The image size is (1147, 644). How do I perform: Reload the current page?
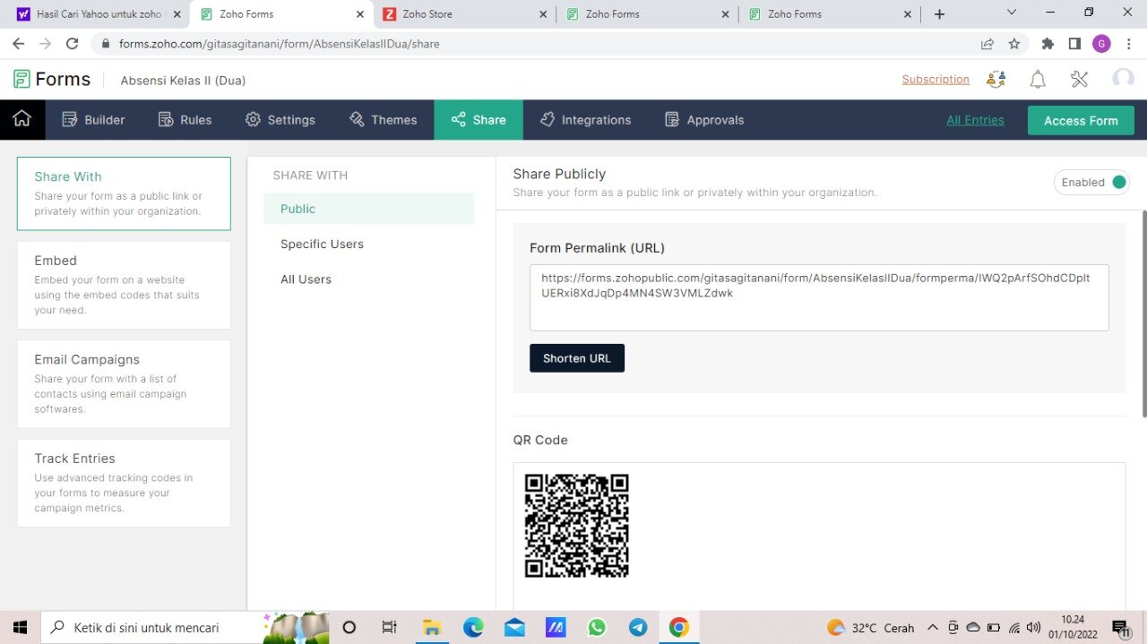[73, 43]
